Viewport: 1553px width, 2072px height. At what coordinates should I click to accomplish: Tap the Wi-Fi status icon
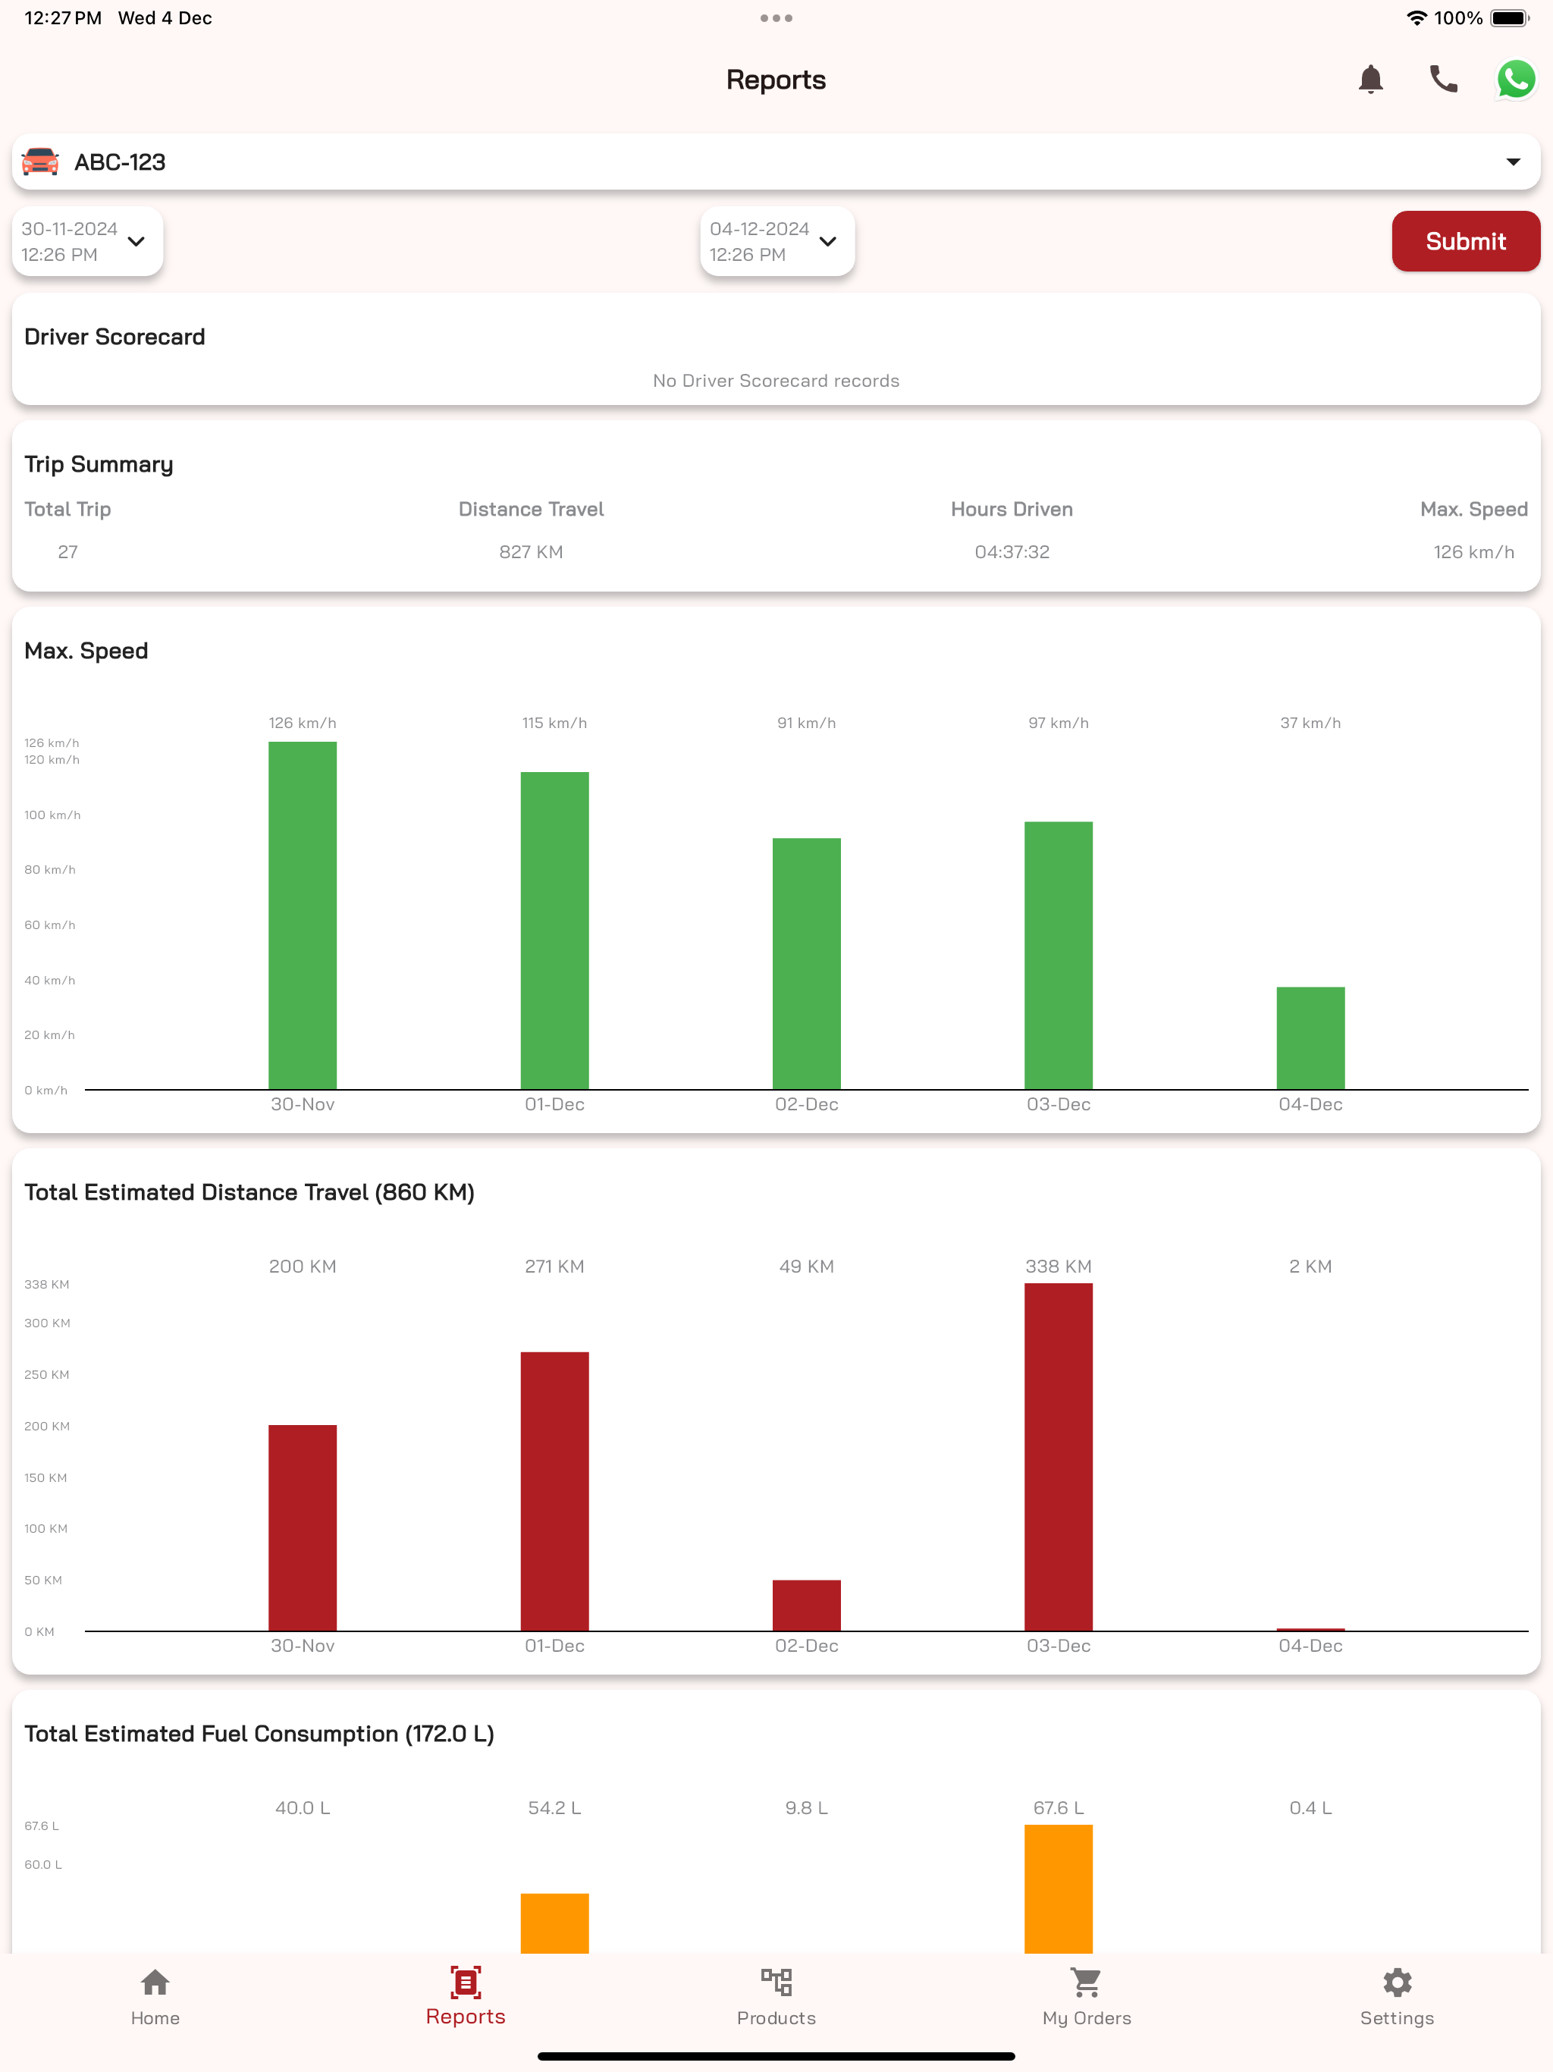tap(1417, 17)
